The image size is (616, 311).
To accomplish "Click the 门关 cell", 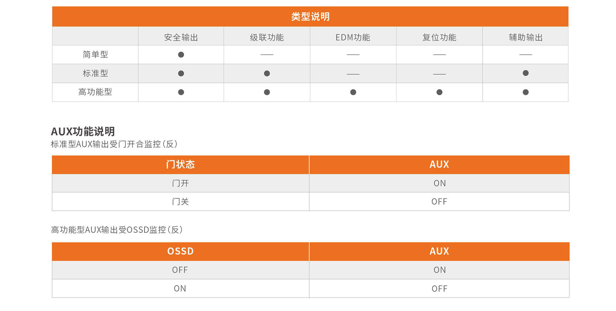I will [x=180, y=202].
